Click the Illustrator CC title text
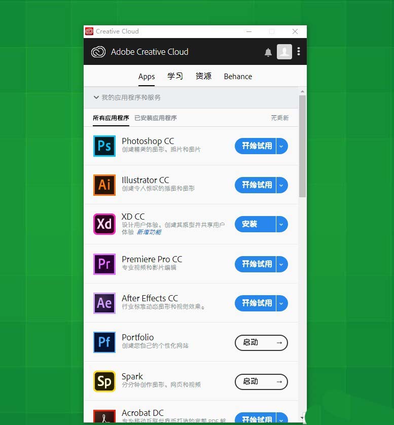The width and height of the screenshot is (394, 425). point(146,180)
